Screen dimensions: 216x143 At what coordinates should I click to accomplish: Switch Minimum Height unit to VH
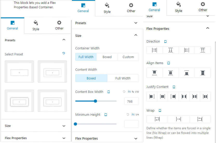click(137, 115)
